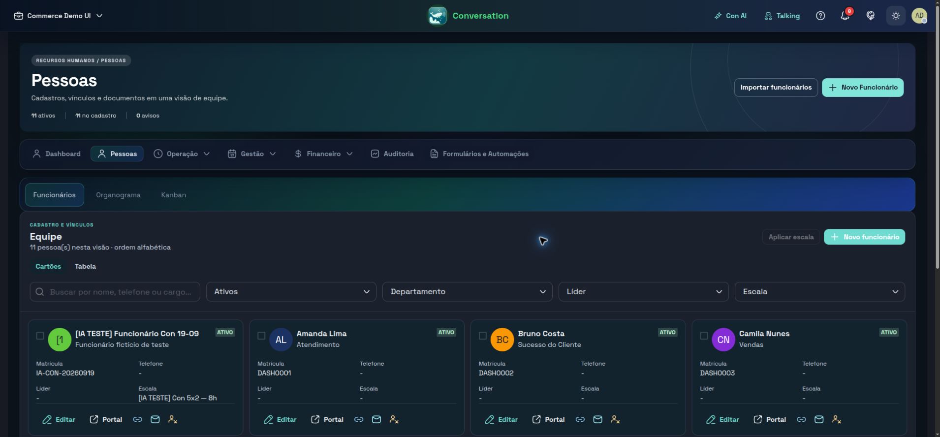Copy link icon on Amanda Lima's card
This screenshot has height=437, width=940.
point(359,419)
